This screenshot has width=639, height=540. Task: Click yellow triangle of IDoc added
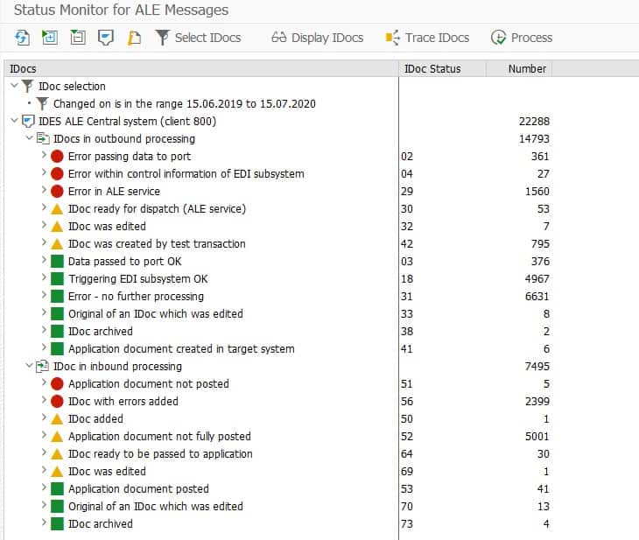click(x=57, y=419)
